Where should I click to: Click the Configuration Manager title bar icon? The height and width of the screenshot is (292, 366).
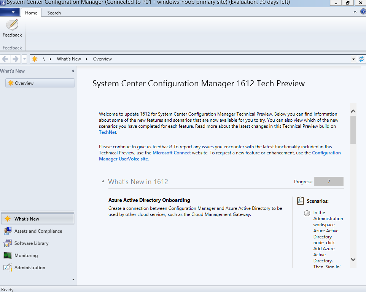tap(3, 3)
